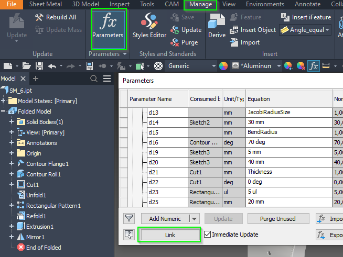Open the Add Numeric dropdown arrow
Image resolution: width=343 pixels, height=257 pixels.
coord(195,219)
